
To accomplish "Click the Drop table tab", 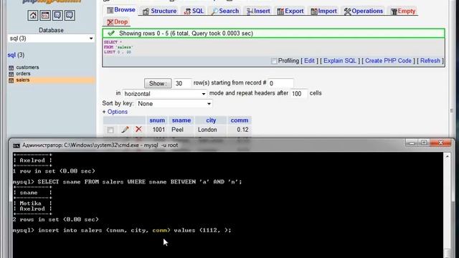I will pyautogui.click(x=117, y=22).
